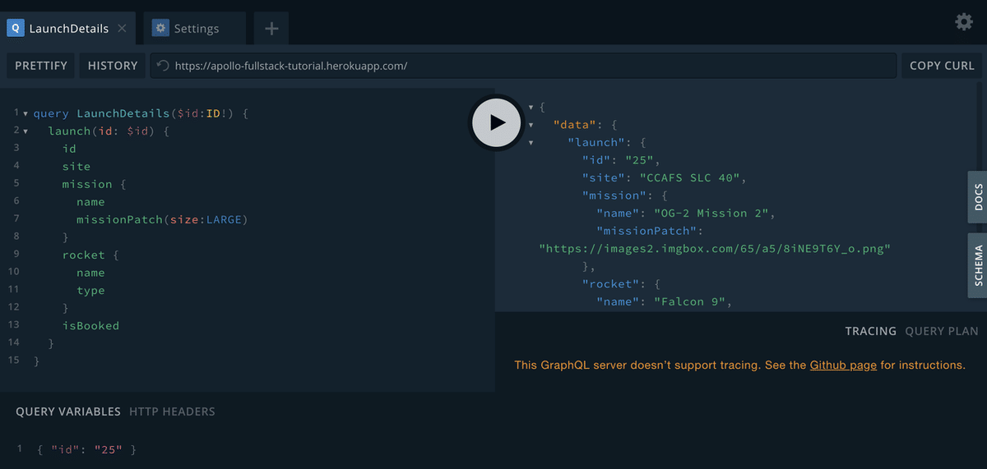987x469 pixels.
Task: Collapse the launch field fold arrow on line 2
Action: [25, 131]
